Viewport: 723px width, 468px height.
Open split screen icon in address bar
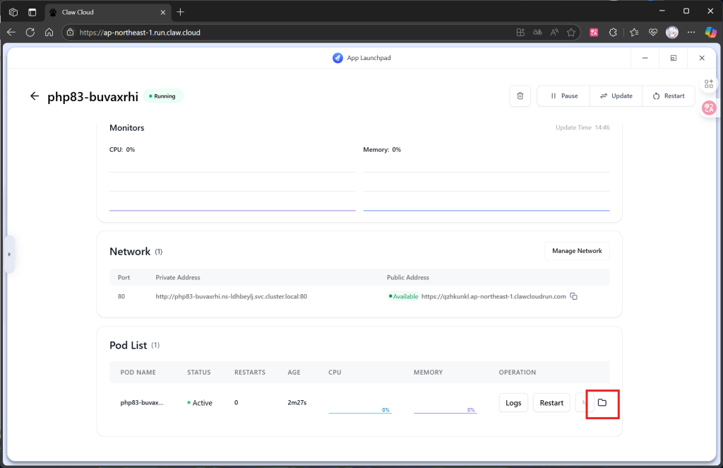coord(520,33)
